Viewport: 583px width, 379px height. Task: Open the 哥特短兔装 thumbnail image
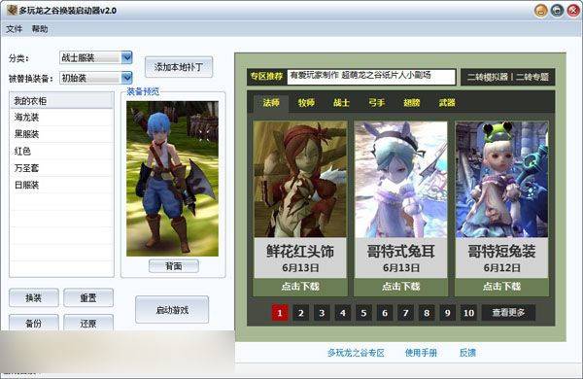501,179
